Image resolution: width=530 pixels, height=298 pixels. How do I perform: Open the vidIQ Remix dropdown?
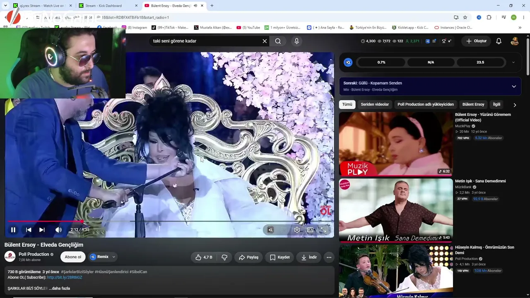(103, 257)
